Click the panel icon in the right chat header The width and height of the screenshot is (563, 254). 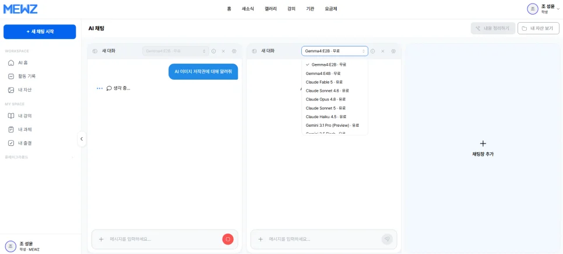pos(254,51)
